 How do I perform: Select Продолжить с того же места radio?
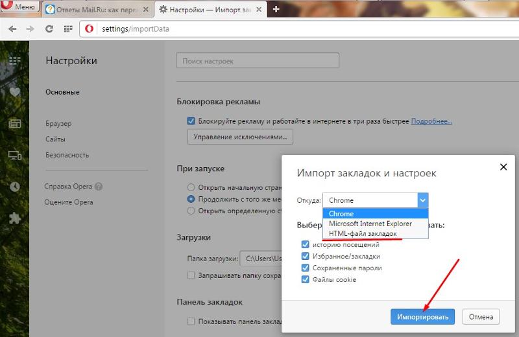191,199
